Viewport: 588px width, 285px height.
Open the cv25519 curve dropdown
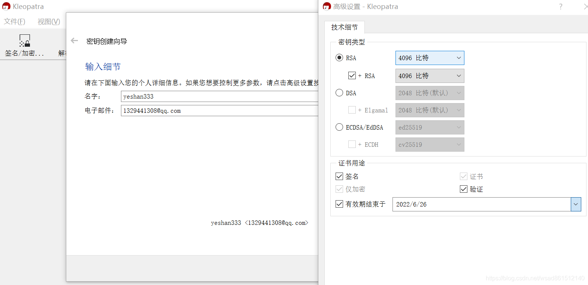tap(430, 145)
